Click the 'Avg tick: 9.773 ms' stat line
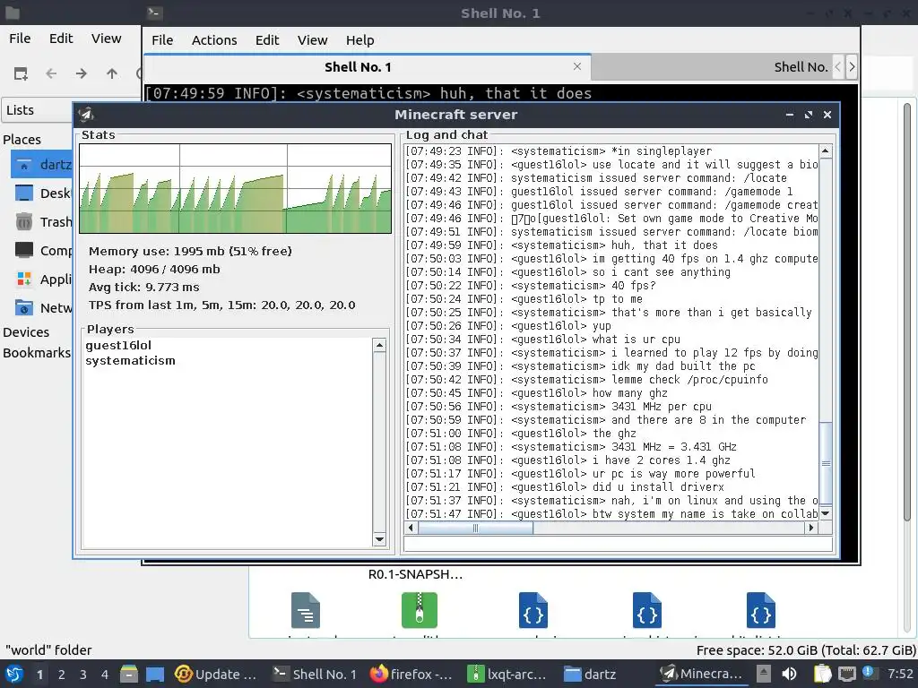 144,288
